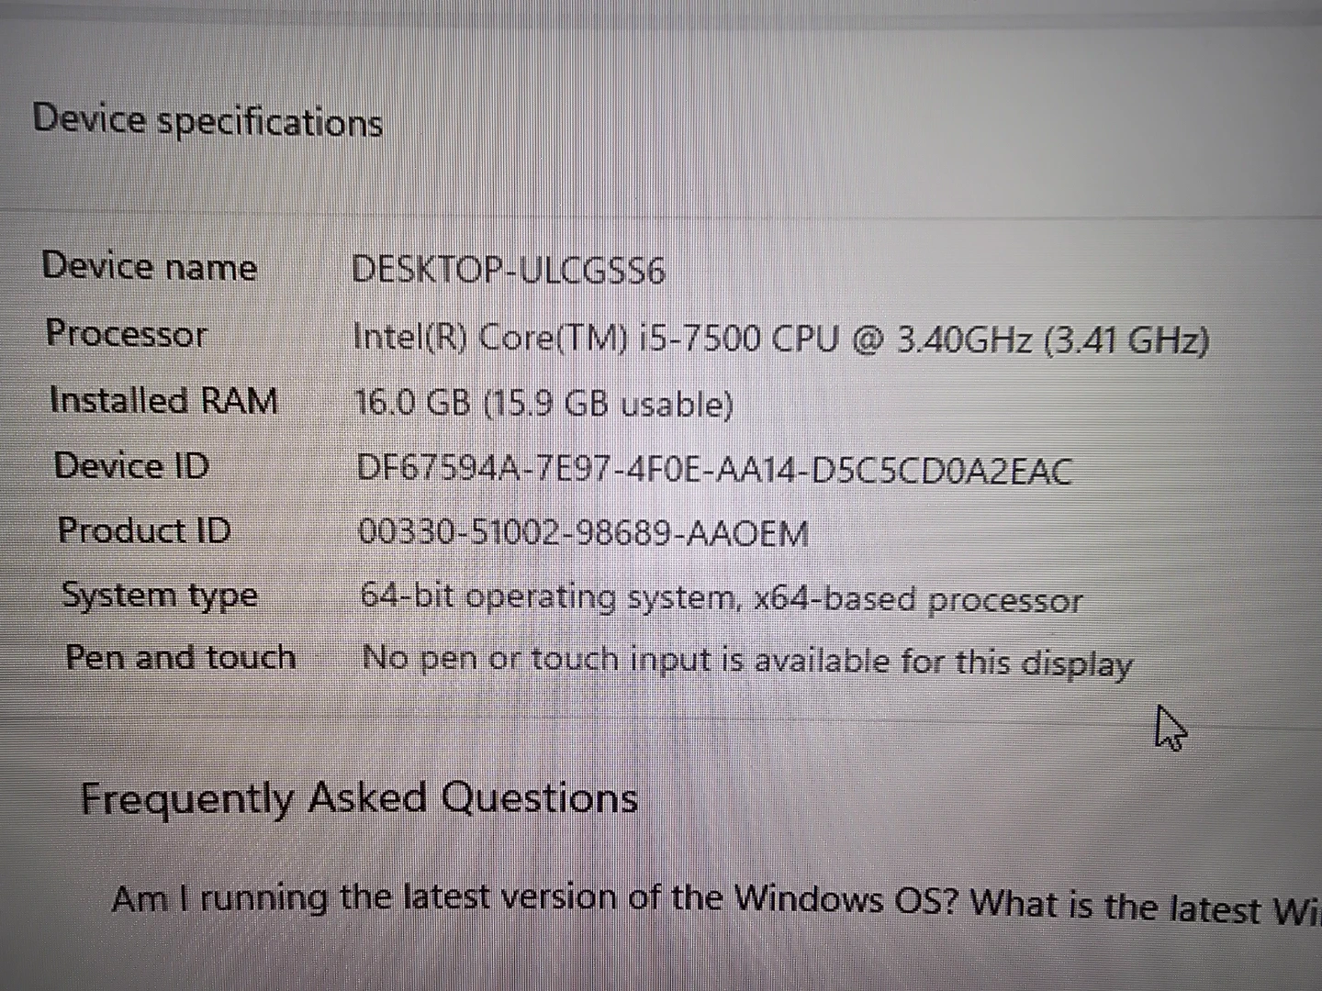Click the Installed RAM label
Screen dimensions: 1322x991
pos(163,400)
